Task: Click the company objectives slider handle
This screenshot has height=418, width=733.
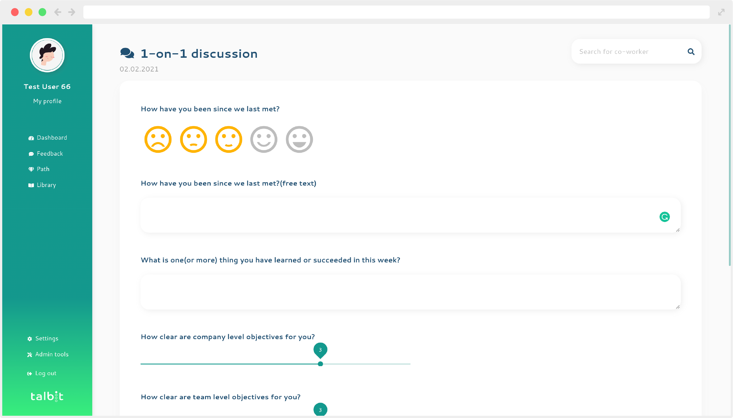Action: coord(321,364)
